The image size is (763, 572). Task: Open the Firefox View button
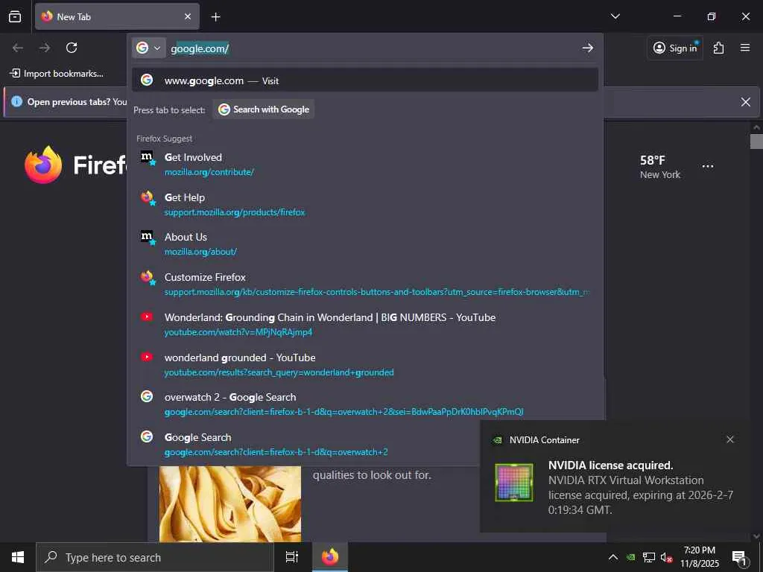click(x=15, y=16)
